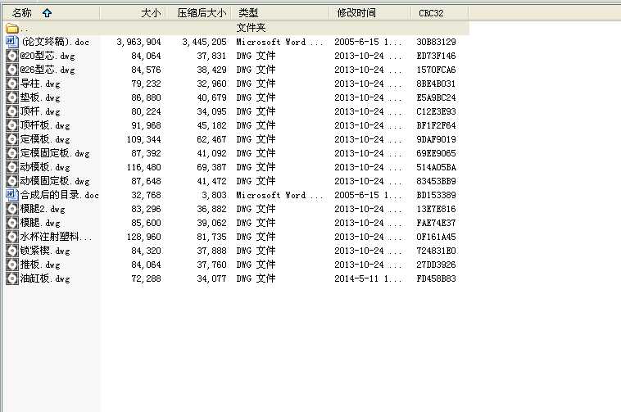The image size is (621, 412).
Task: Select file name 模腿.dwg
Action: (40, 223)
